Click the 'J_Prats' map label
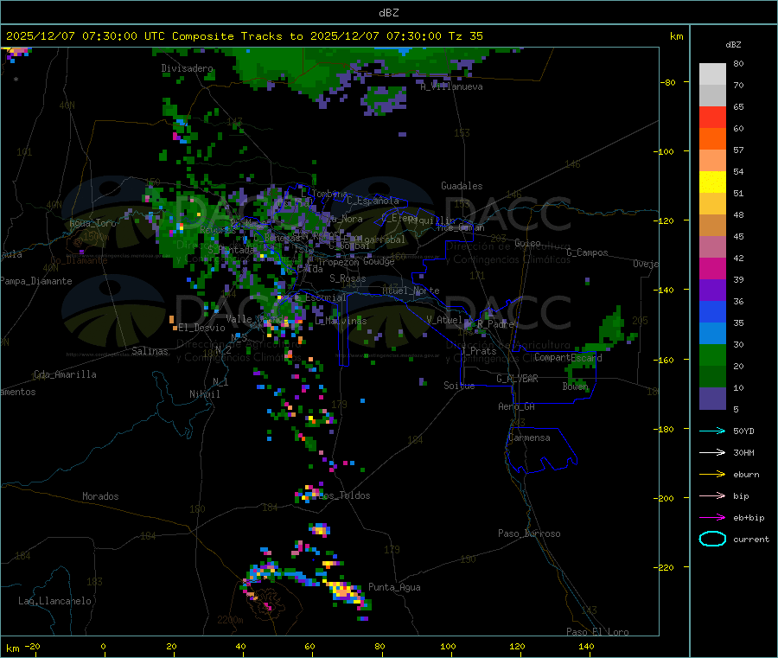This screenshot has width=778, height=658. click(478, 351)
